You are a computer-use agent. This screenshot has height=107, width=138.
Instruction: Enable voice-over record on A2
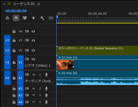46,88
